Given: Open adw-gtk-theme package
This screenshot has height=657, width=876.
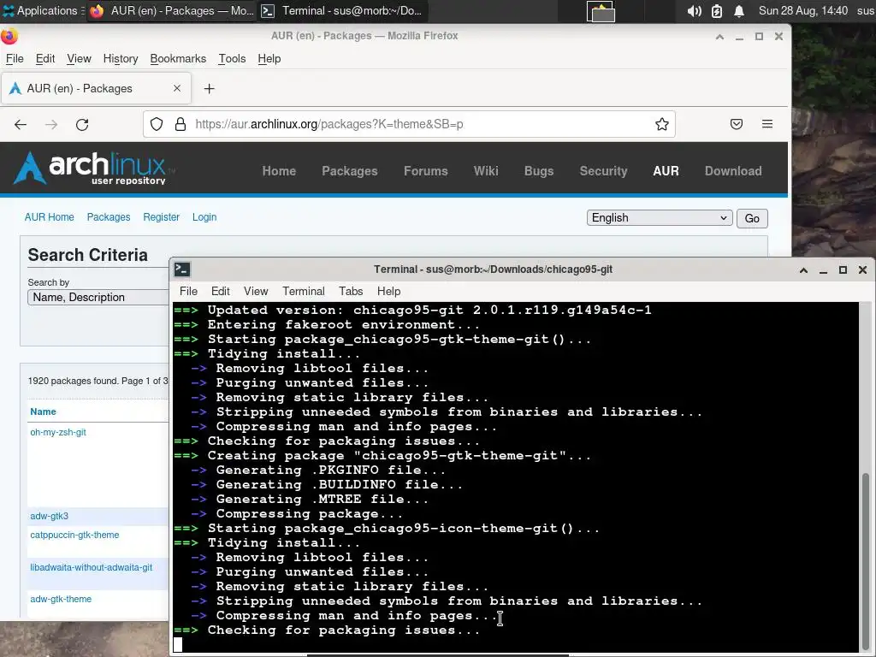Looking at the screenshot, I should [61, 599].
